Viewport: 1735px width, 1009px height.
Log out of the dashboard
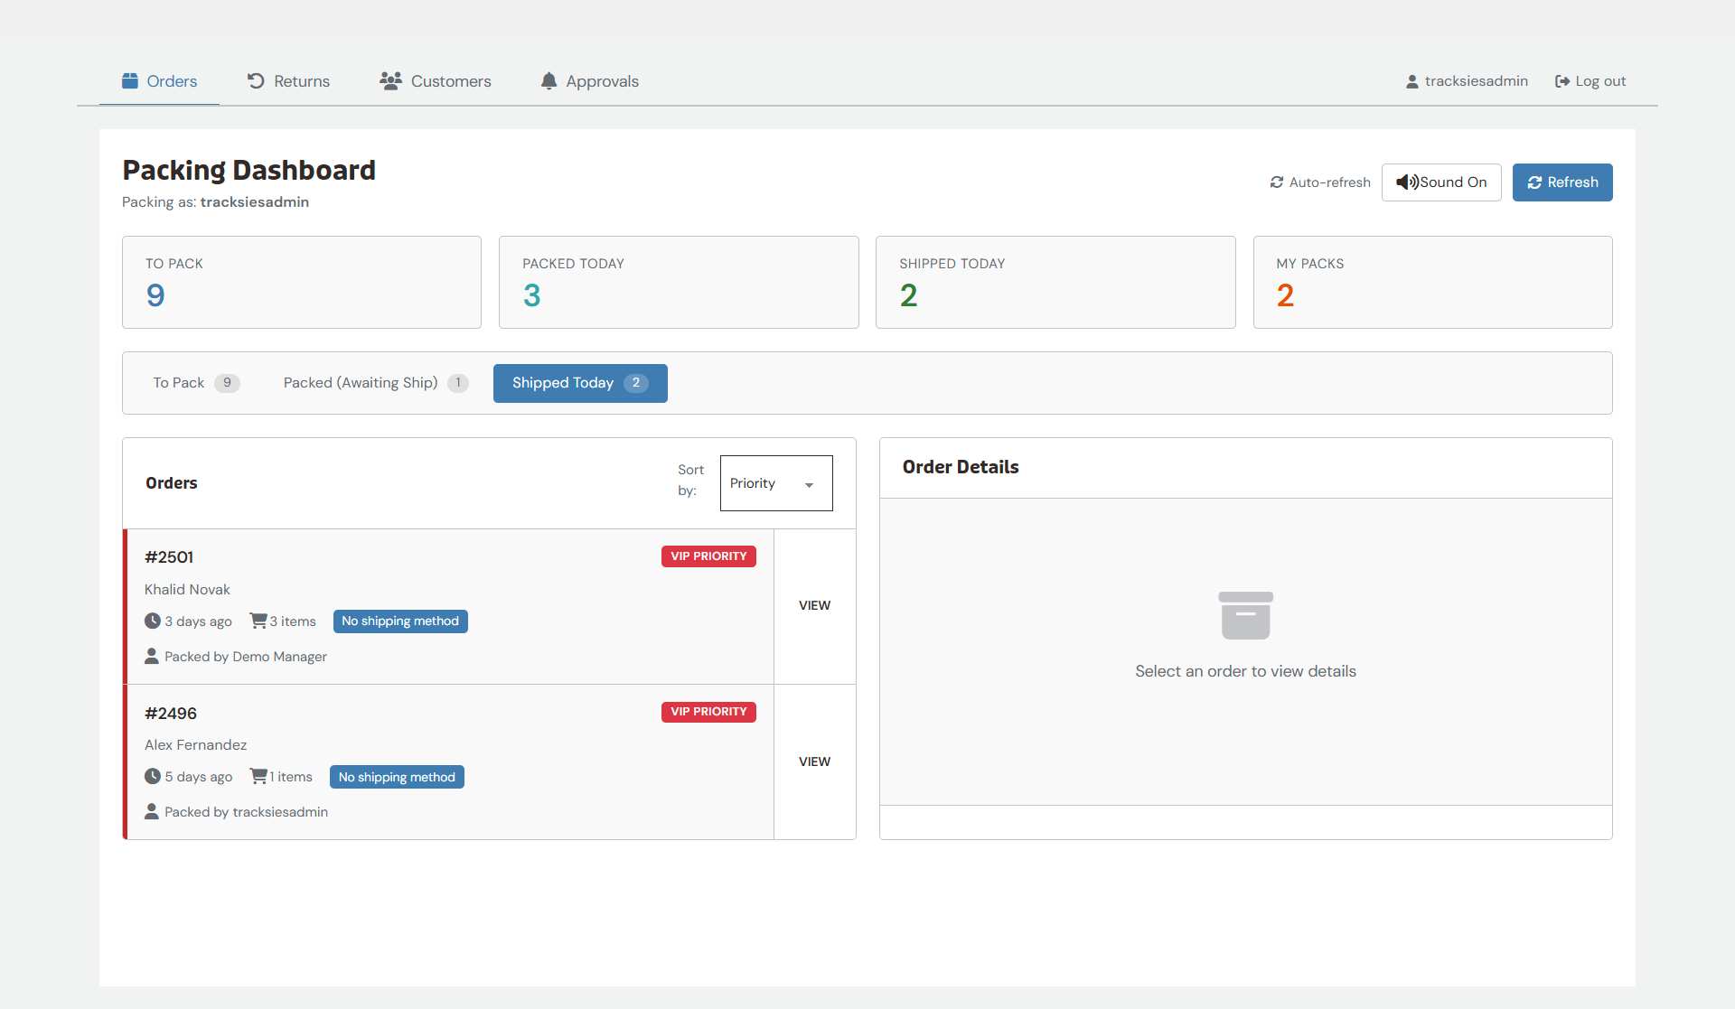1590,81
